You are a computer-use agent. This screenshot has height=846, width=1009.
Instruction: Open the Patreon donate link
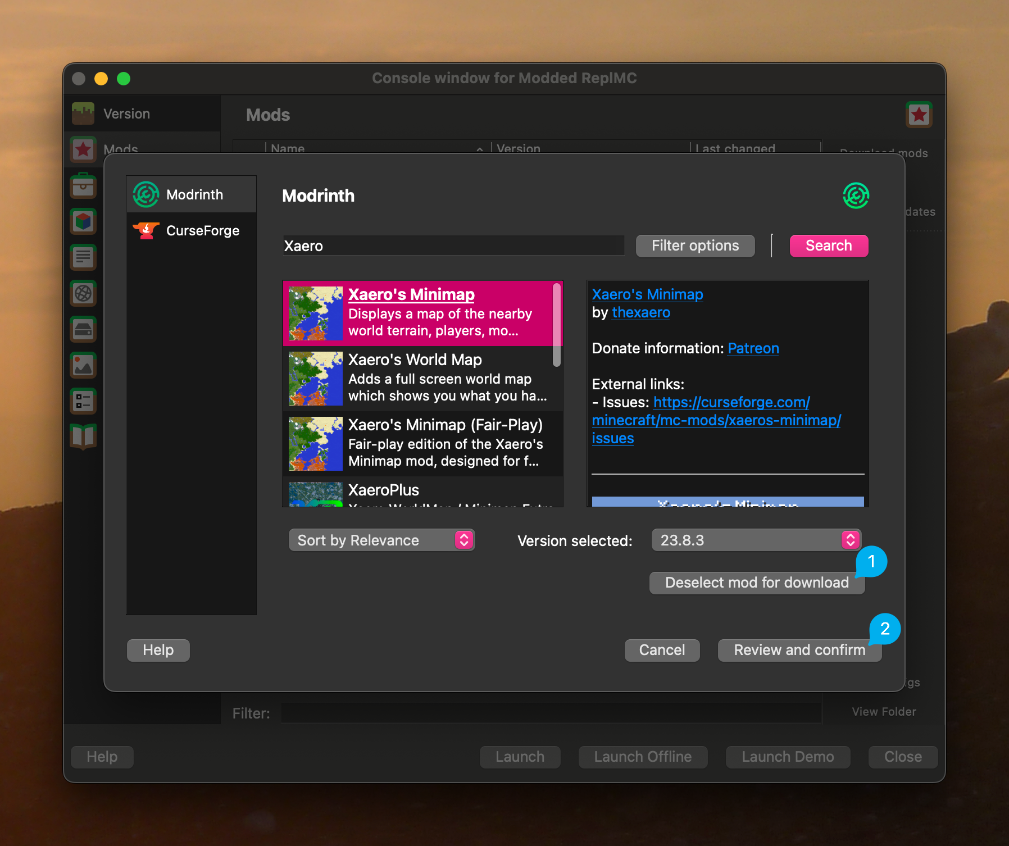[753, 348]
